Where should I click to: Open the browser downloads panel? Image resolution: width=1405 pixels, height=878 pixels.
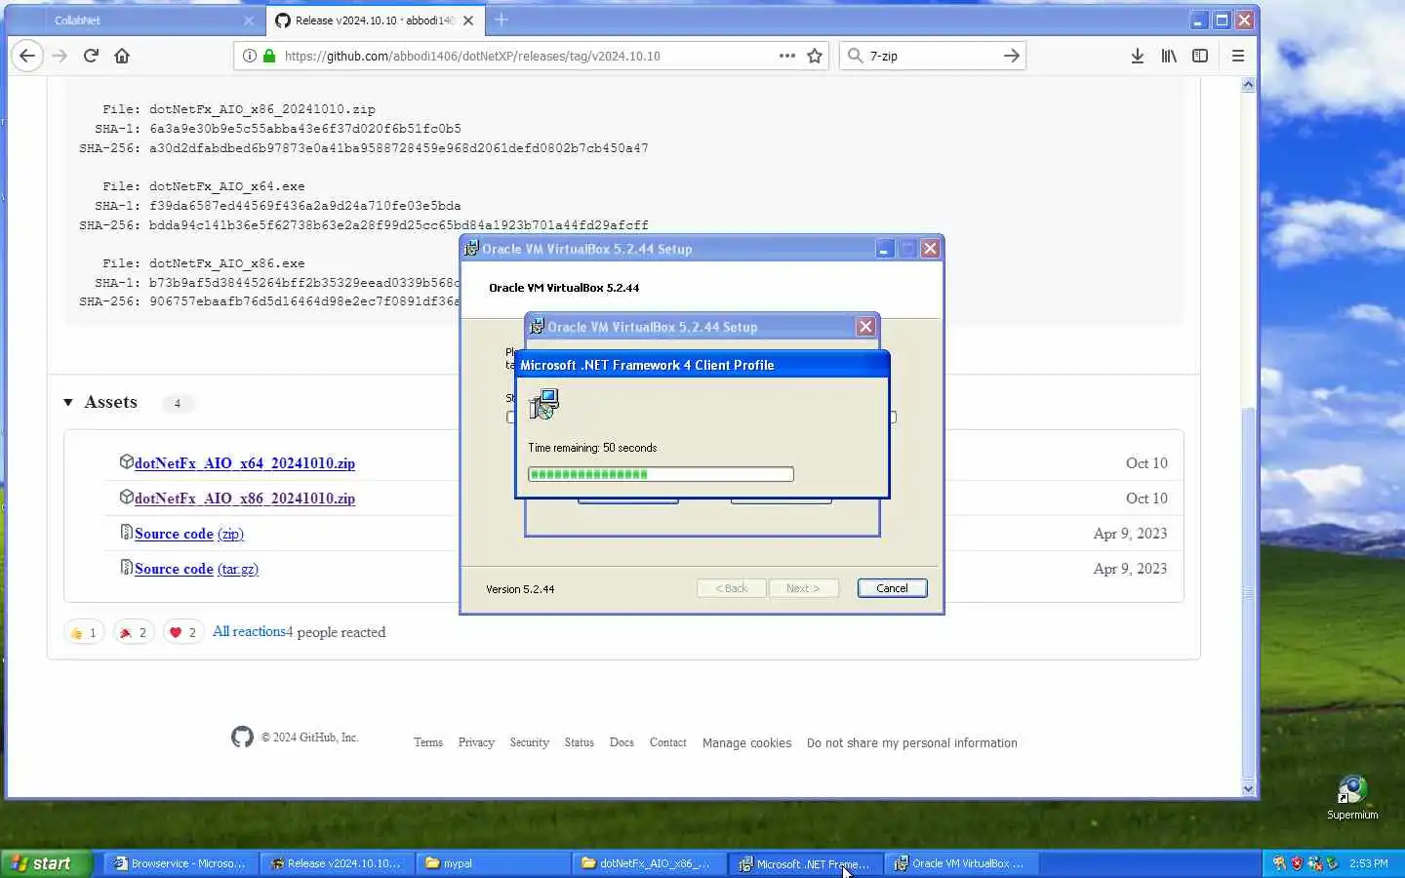click(x=1138, y=56)
